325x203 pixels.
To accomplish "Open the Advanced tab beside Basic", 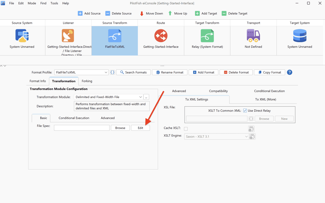I will pos(108,118).
